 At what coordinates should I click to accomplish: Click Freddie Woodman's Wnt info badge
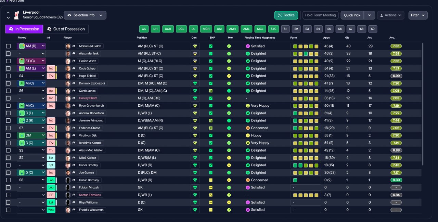[51, 210]
